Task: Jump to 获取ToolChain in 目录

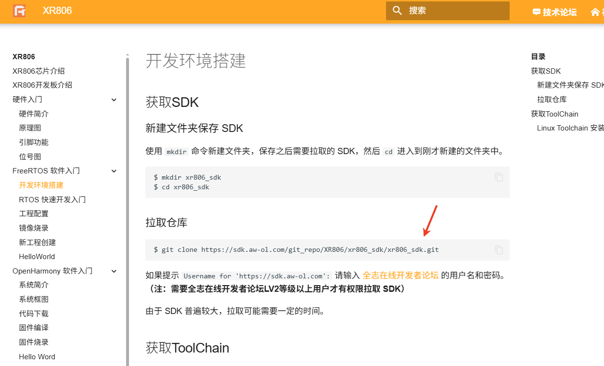Action: pyautogui.click(x=554, y=114)
